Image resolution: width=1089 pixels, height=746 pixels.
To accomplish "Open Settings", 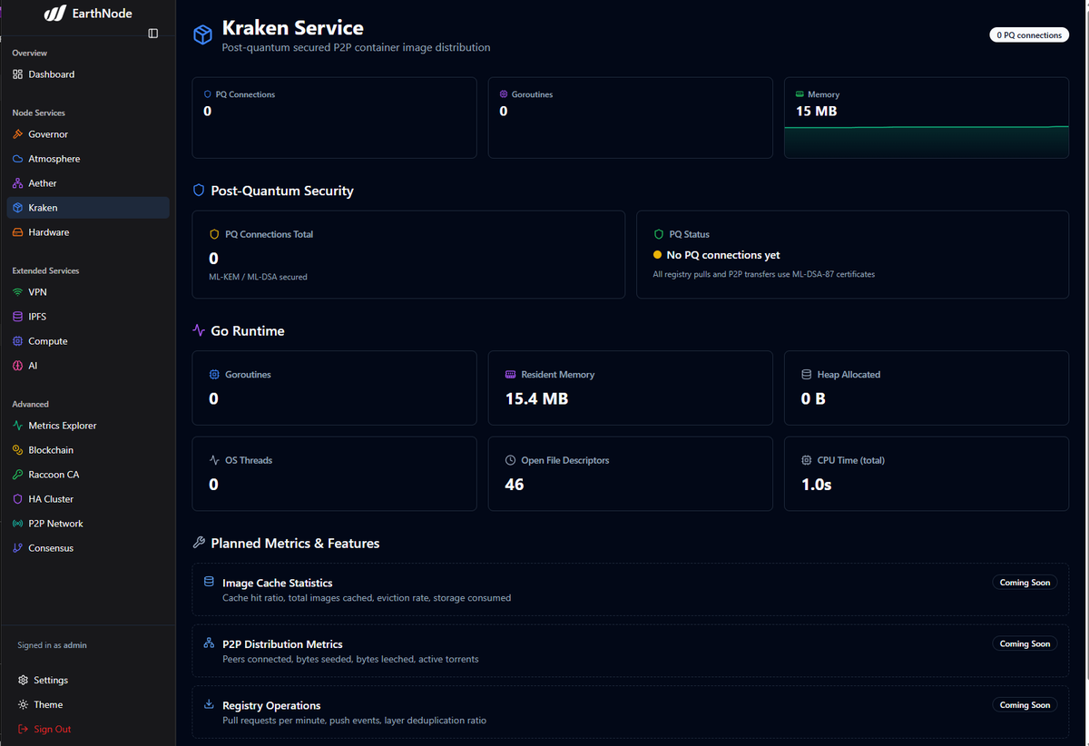I will click(x=87, y=680).
